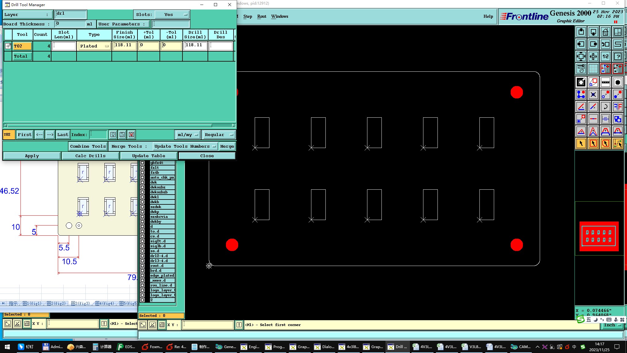The image size is (627, 353).
Task: Click the help question mark icon
Action: 618,56
